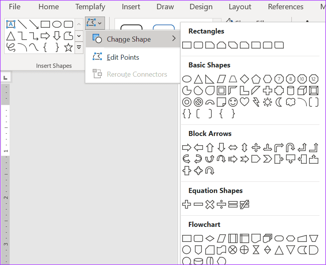This screenshot has width=326, height=265.
Task: Select the left-right block arrow
Action: tap(233, 148)
